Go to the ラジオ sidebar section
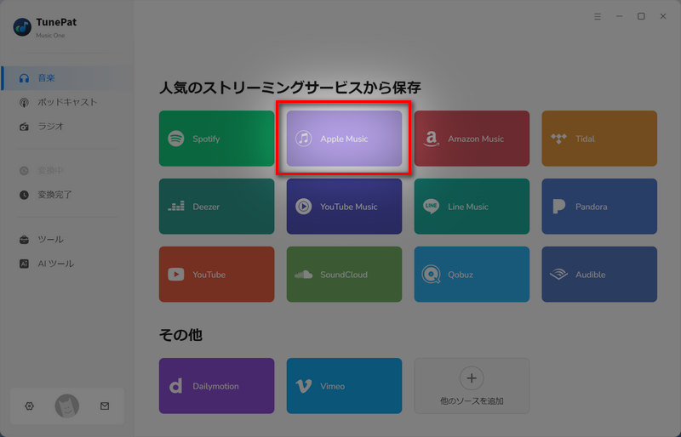 (x=67, y=127)
